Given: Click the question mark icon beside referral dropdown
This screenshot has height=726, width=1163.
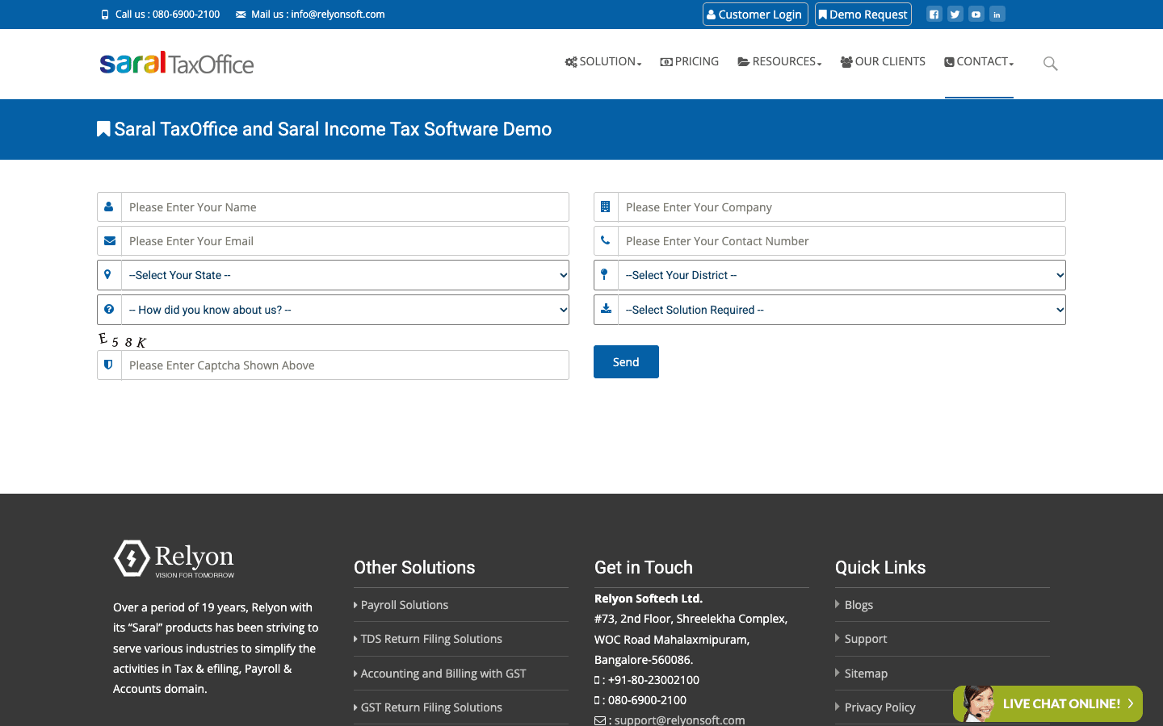Looking at the screenshot, I should 109,310.
